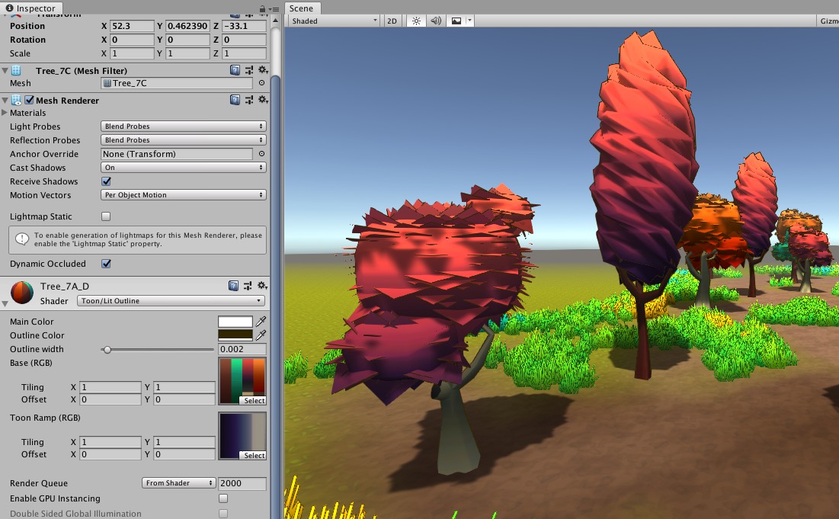Open Render Queue From Shader dropdown
This screenshot has width=839, height=519.
coord(179,482)
